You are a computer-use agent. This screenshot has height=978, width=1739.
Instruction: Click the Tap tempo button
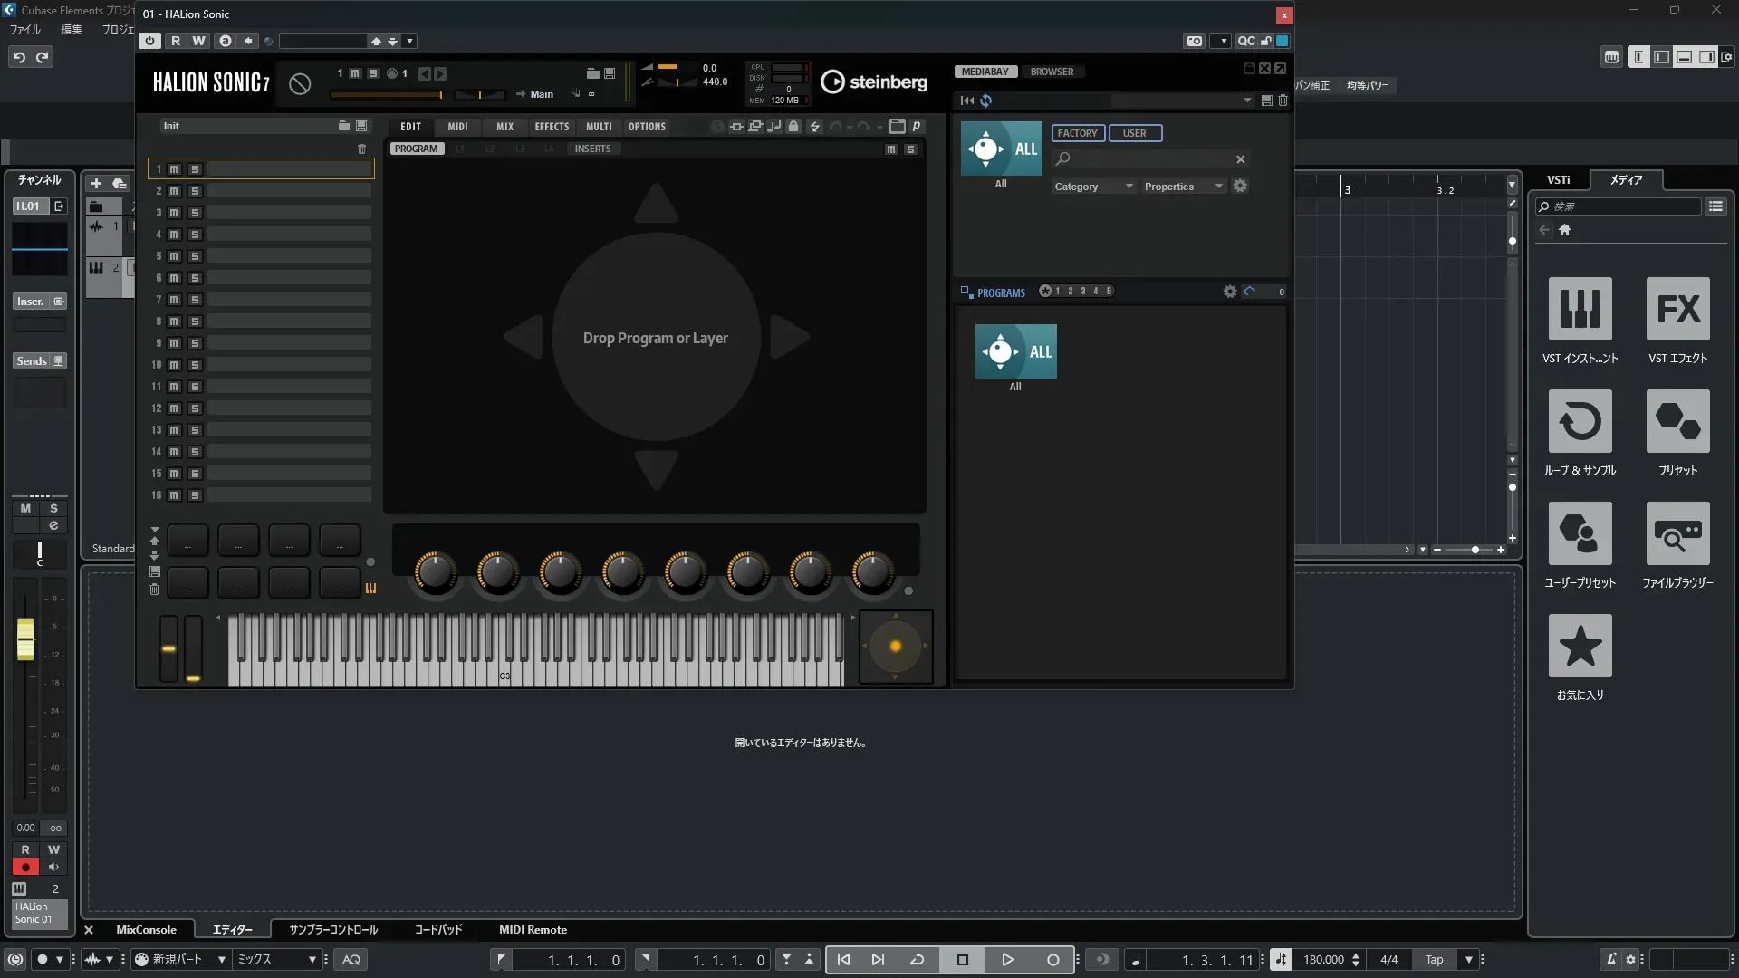(1434, 960)
